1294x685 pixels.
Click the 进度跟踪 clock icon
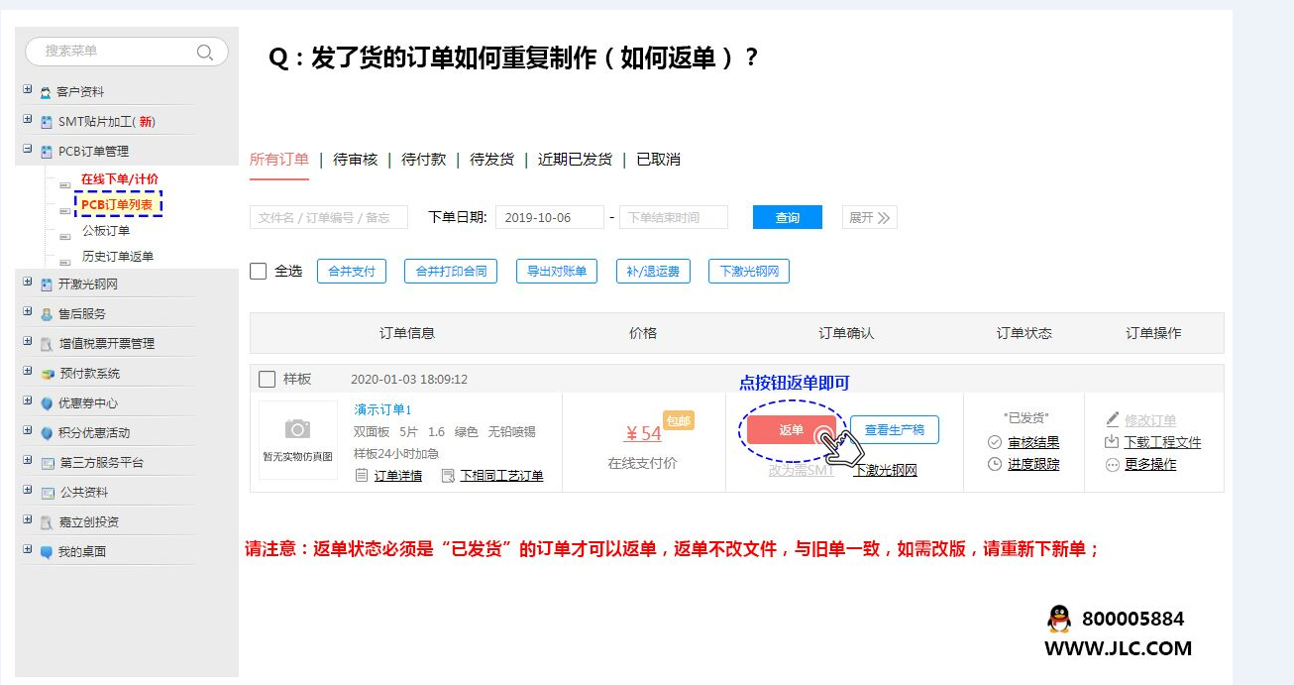click(995, 464)
